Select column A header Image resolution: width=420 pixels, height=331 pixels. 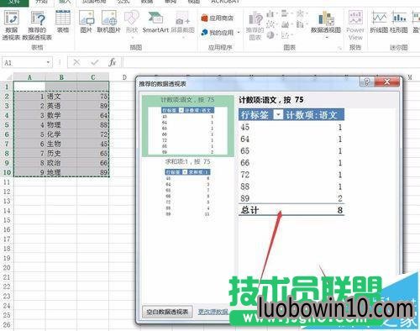[x=29, y=77]
